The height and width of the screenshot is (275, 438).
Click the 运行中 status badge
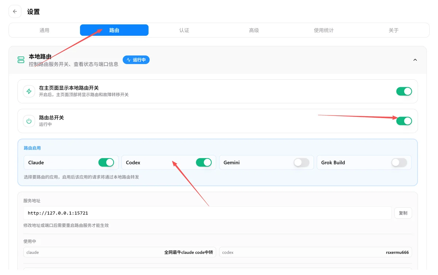[136, 60]
